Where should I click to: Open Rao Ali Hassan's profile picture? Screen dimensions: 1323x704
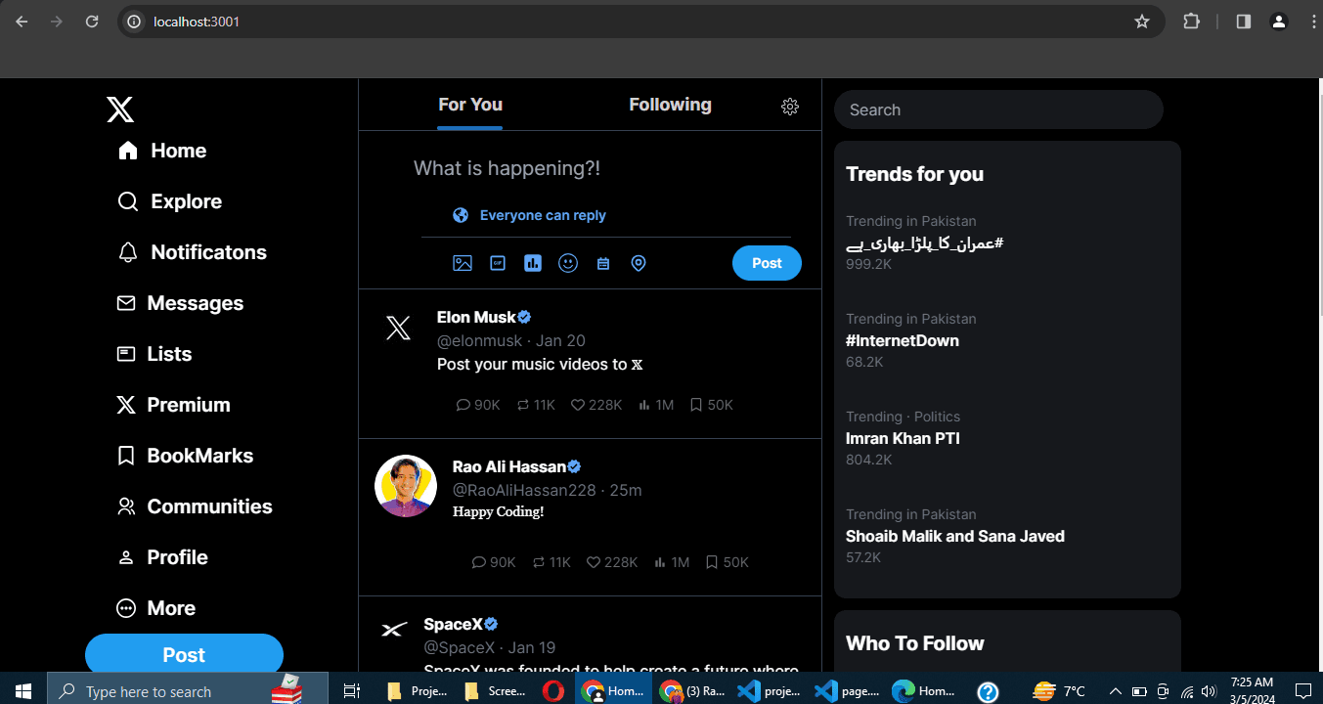[406, 486]
